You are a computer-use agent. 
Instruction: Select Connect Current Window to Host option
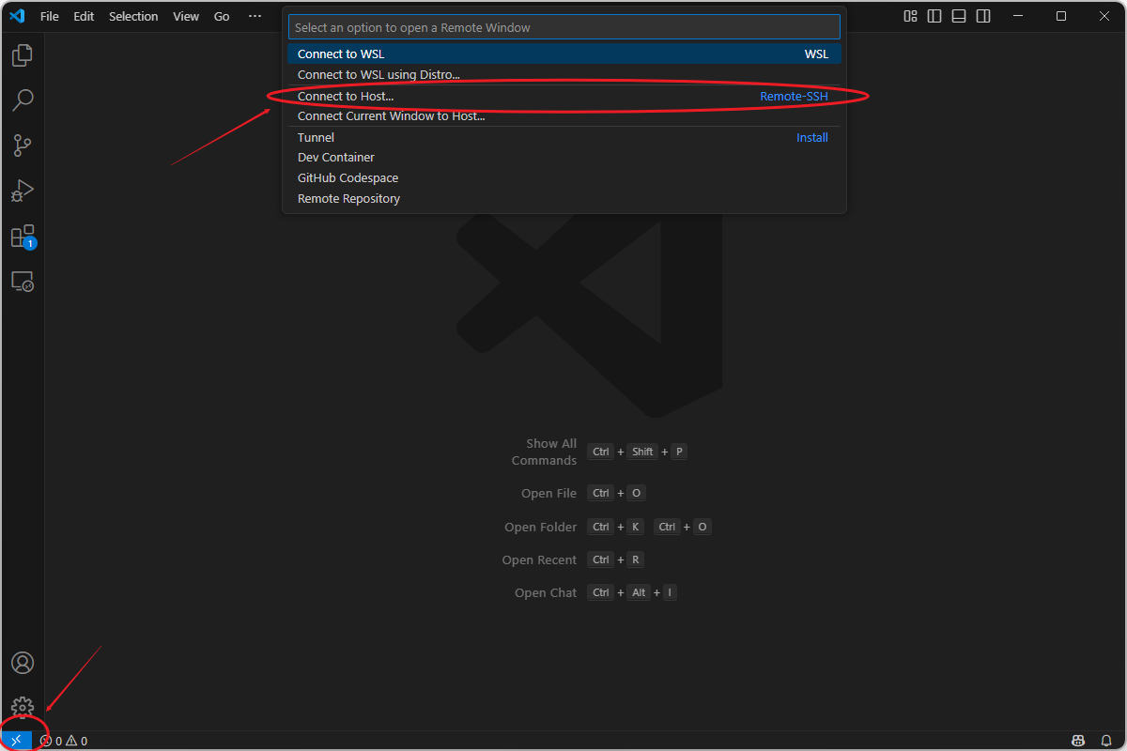pos(563,116)
